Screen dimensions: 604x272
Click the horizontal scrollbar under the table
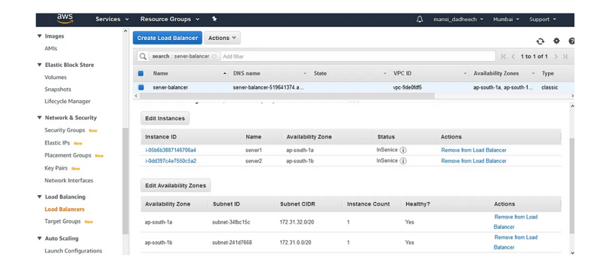(287, 96)
